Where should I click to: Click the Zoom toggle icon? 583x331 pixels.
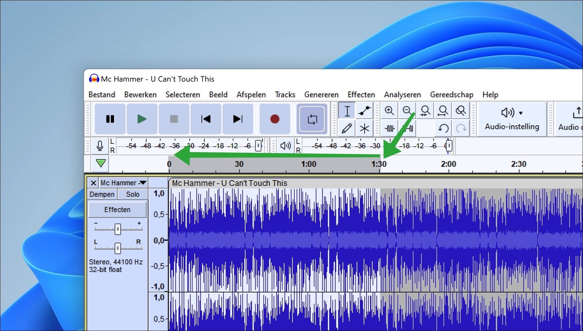pos(461,111)
